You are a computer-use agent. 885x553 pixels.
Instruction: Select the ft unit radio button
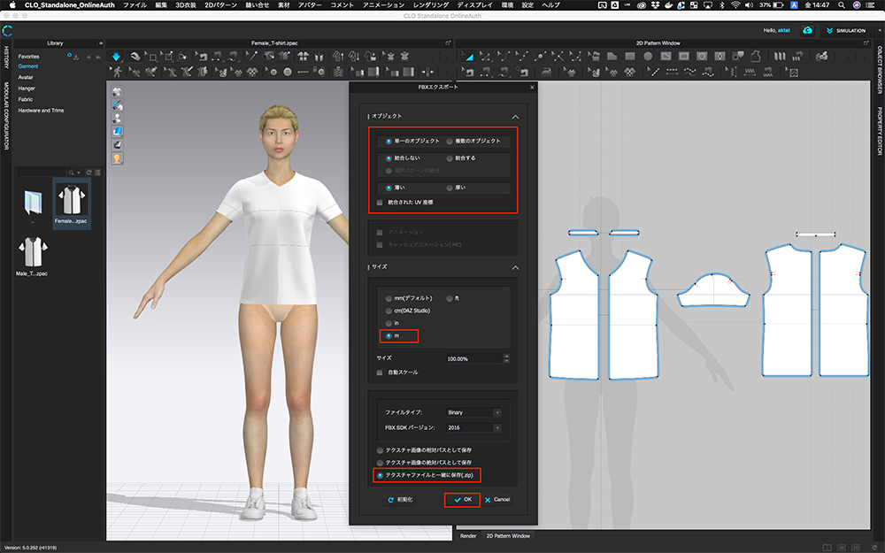tap(450, 298)
